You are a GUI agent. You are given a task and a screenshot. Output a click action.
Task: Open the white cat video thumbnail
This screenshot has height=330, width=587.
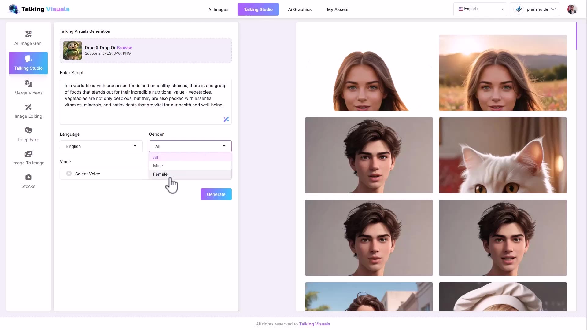coord(502,155)
